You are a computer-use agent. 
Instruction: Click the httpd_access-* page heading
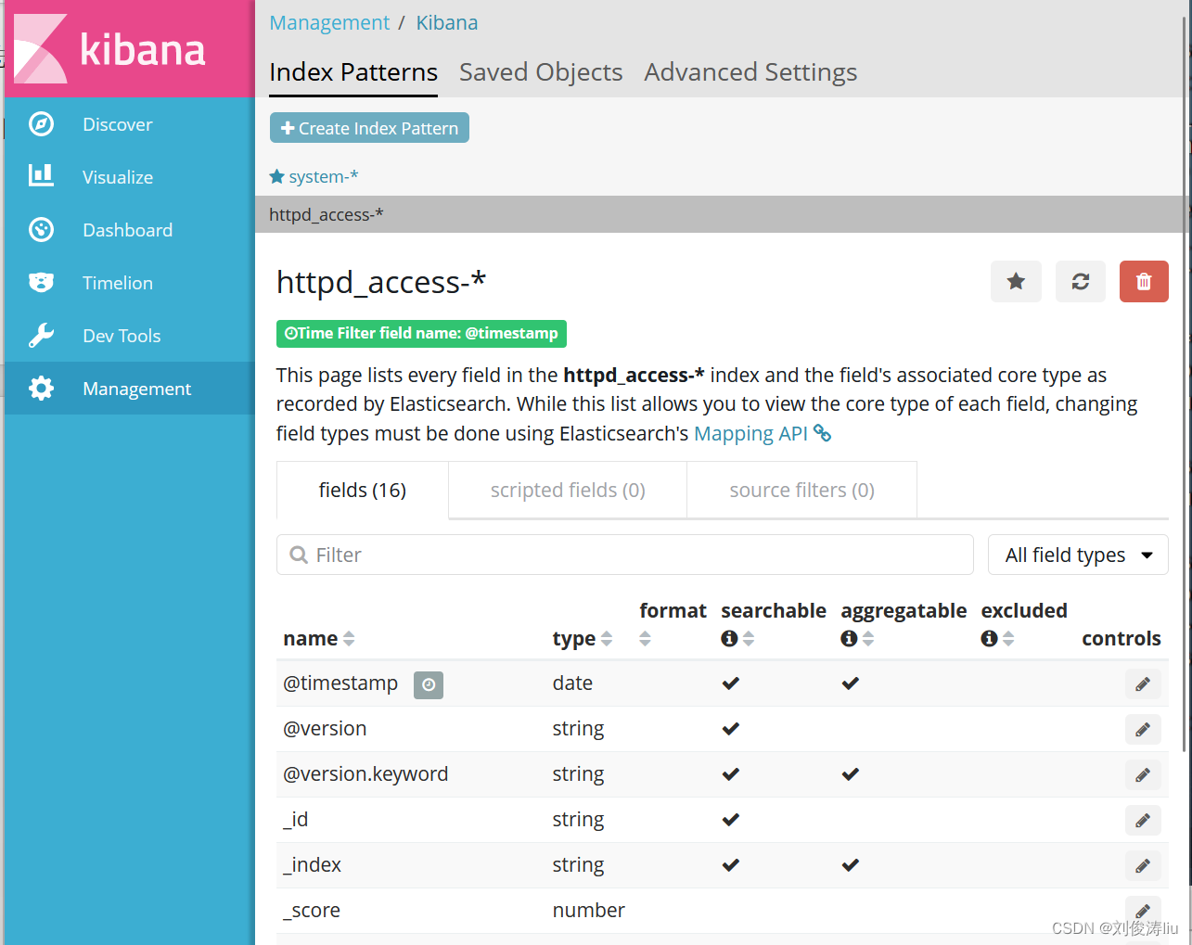[x=381, y=282]
